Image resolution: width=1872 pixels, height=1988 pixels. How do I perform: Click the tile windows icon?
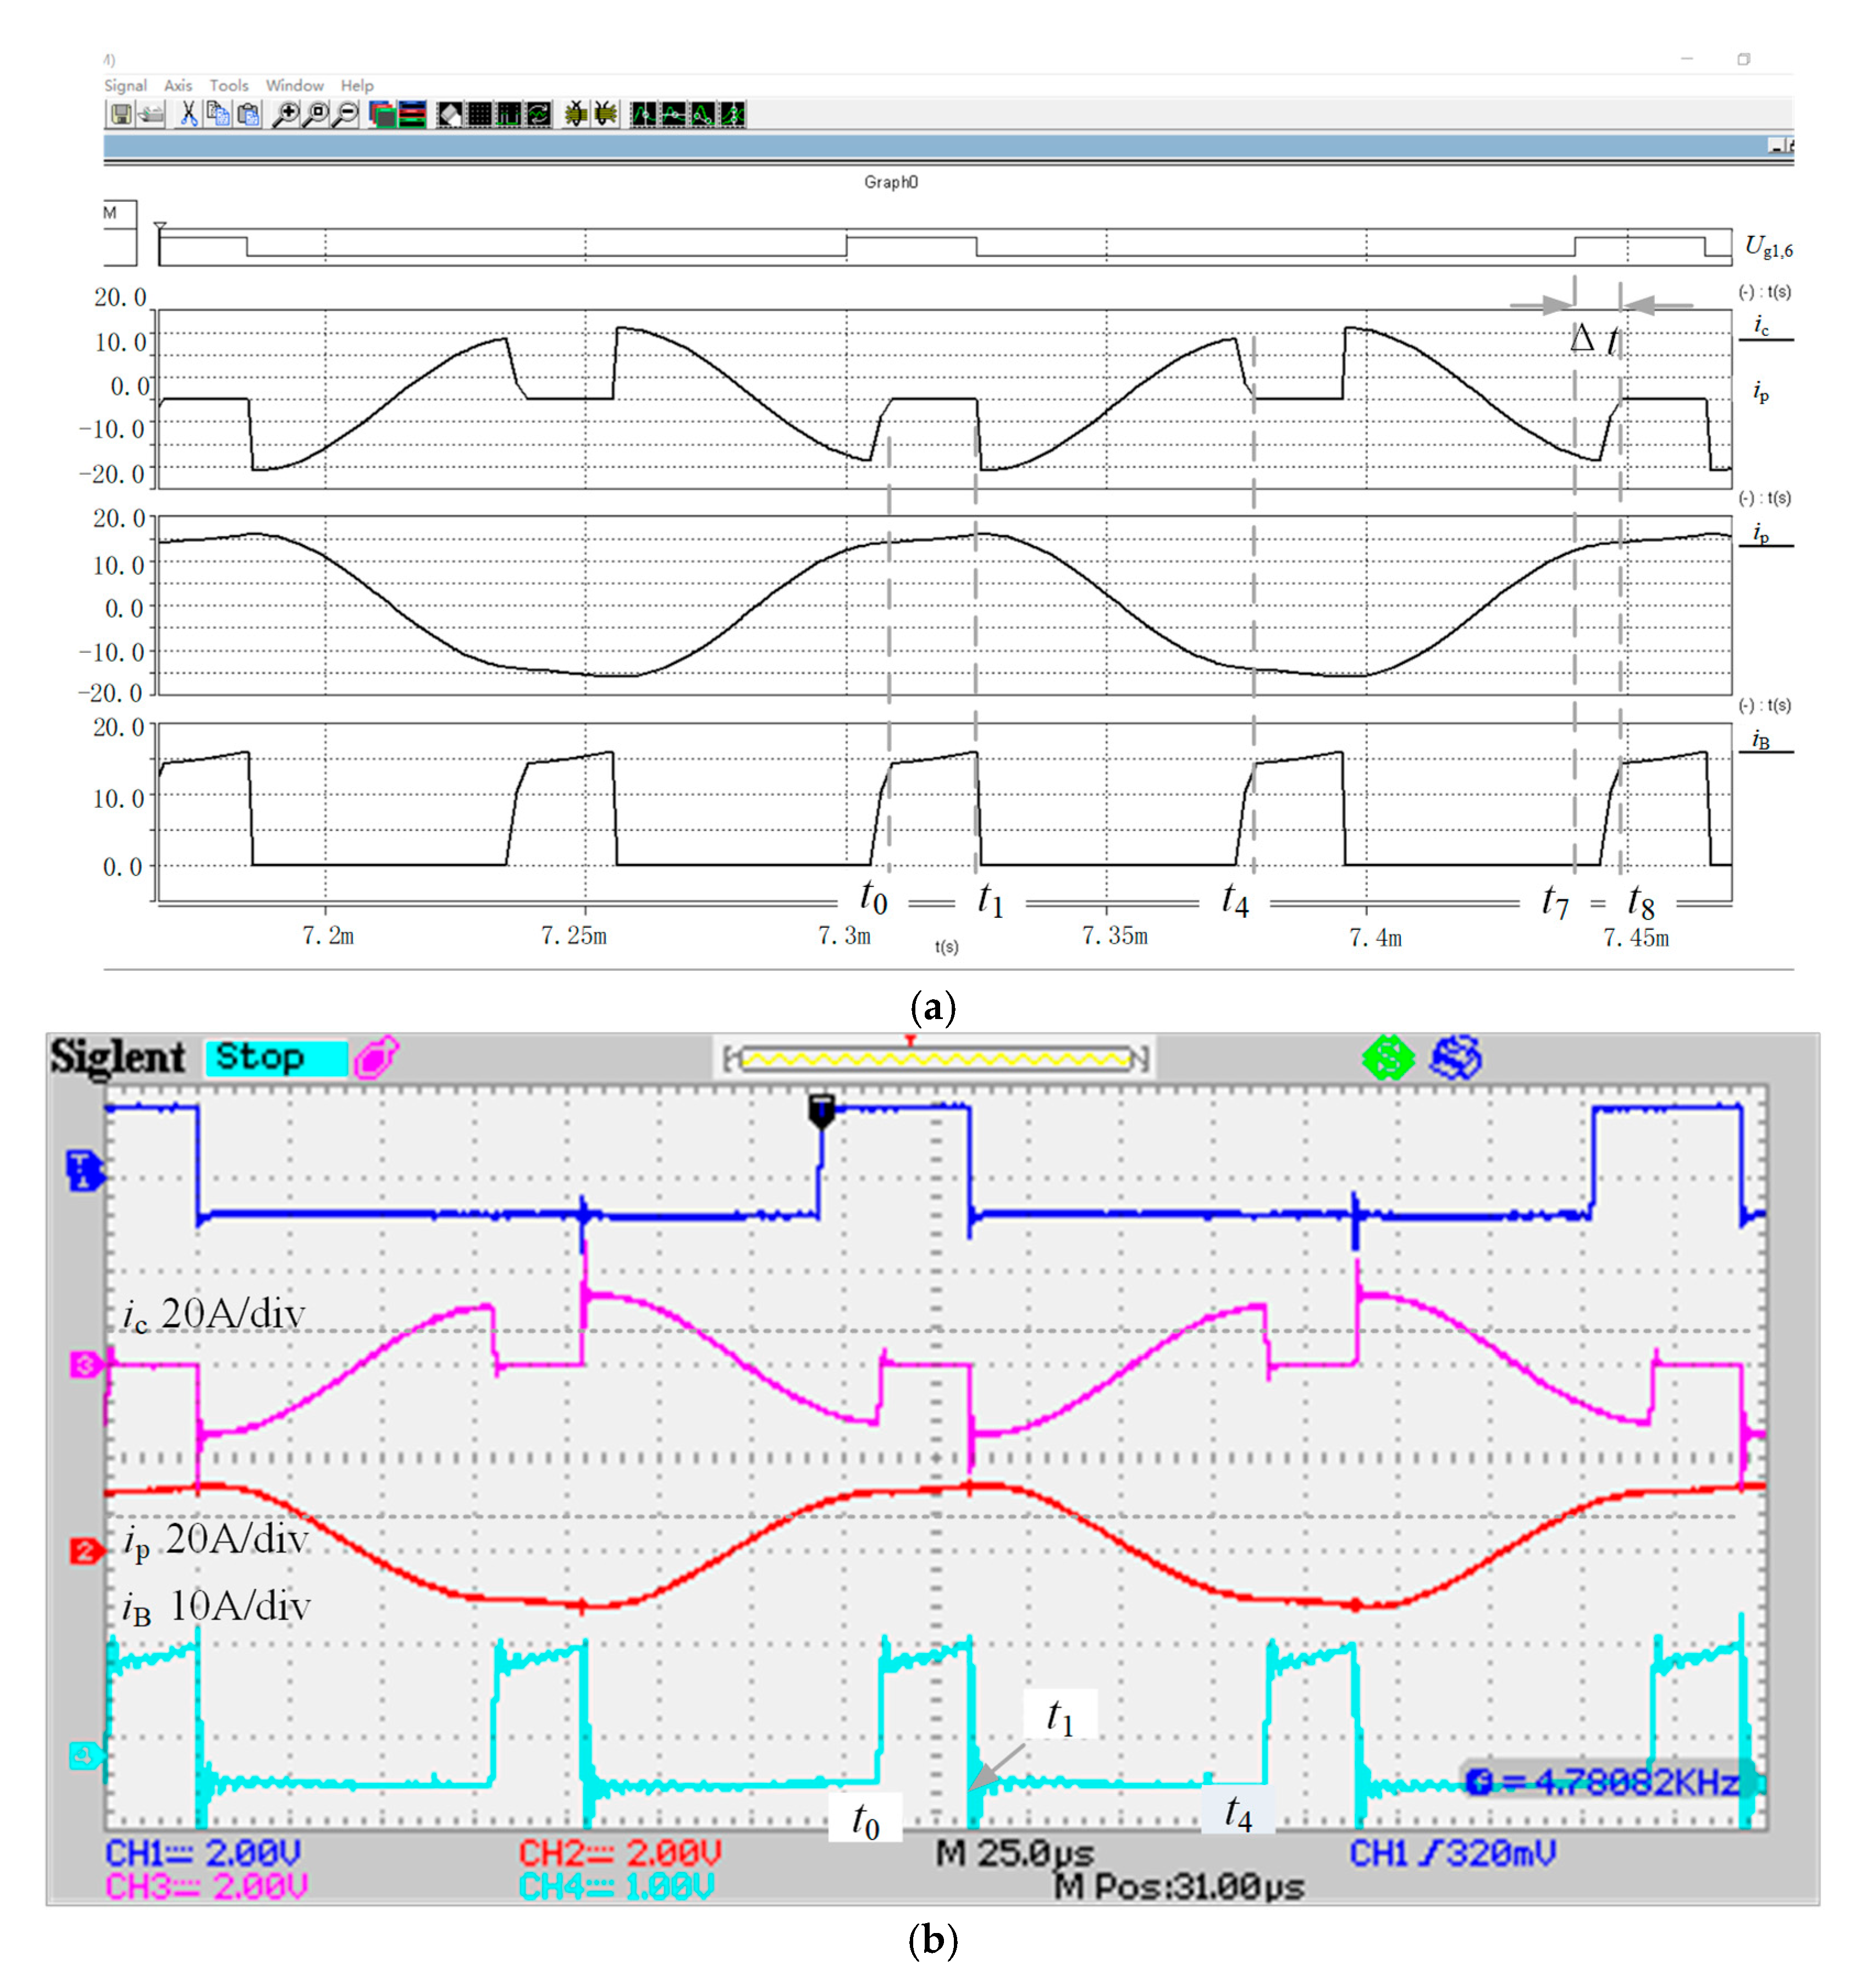click(x=412, y=114)
